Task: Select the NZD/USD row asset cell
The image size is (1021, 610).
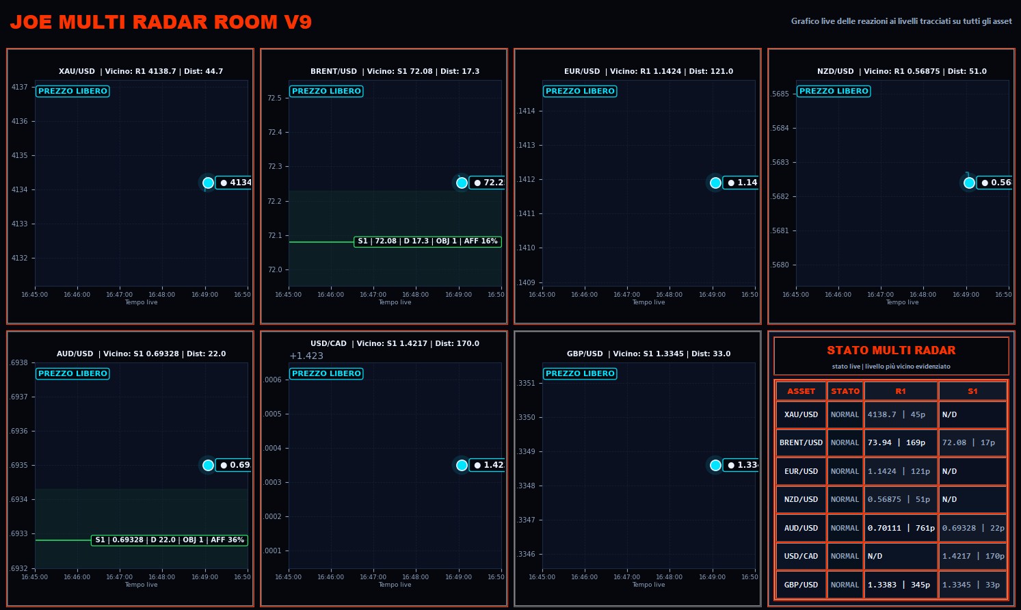Action: (x=801, y=499)
